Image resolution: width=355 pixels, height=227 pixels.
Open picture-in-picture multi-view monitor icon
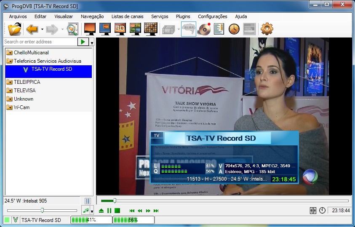pyautogui.click(x=135, y=29)
